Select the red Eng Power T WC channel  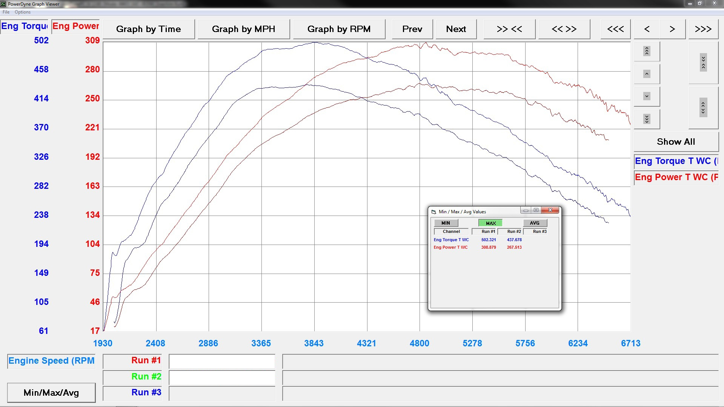(676, 177)
